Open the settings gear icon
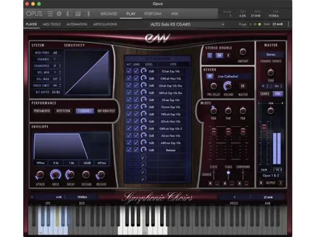The width and height of the screenshot is (316, 237). pyautogui.click(x=59, y=14)
